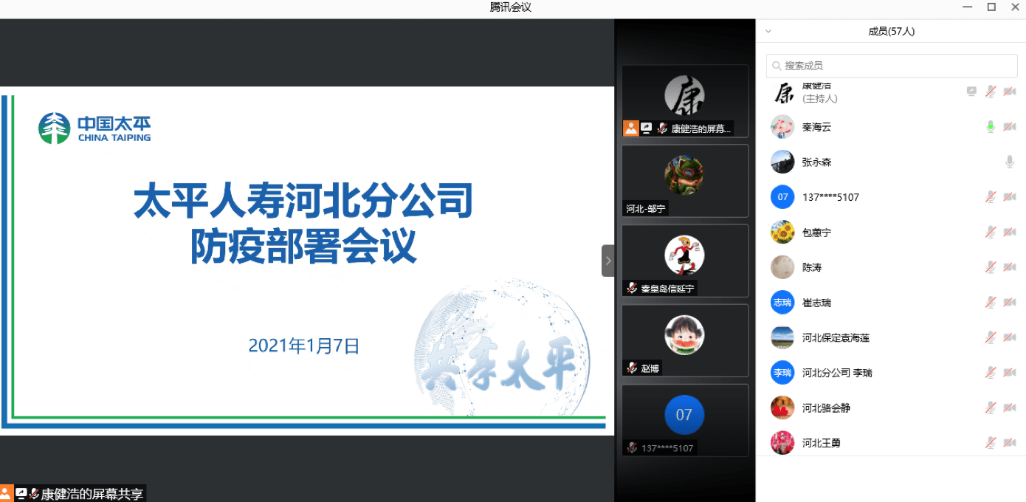Viewport: 1026px width, 502px height.
Task: Select the 137****5107 video tile
Action: pyautogui.click(x=685, y=420)
